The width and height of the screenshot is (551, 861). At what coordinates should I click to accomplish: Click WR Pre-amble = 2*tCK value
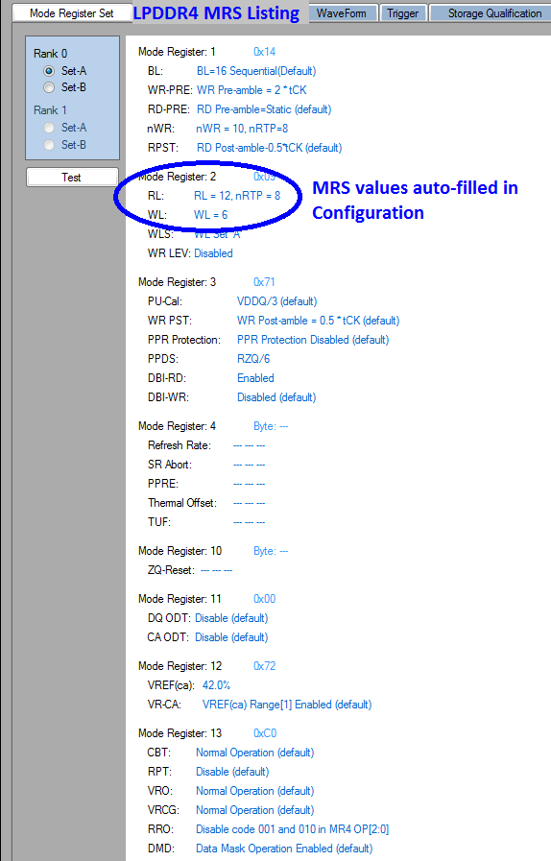tap(252, 90)
